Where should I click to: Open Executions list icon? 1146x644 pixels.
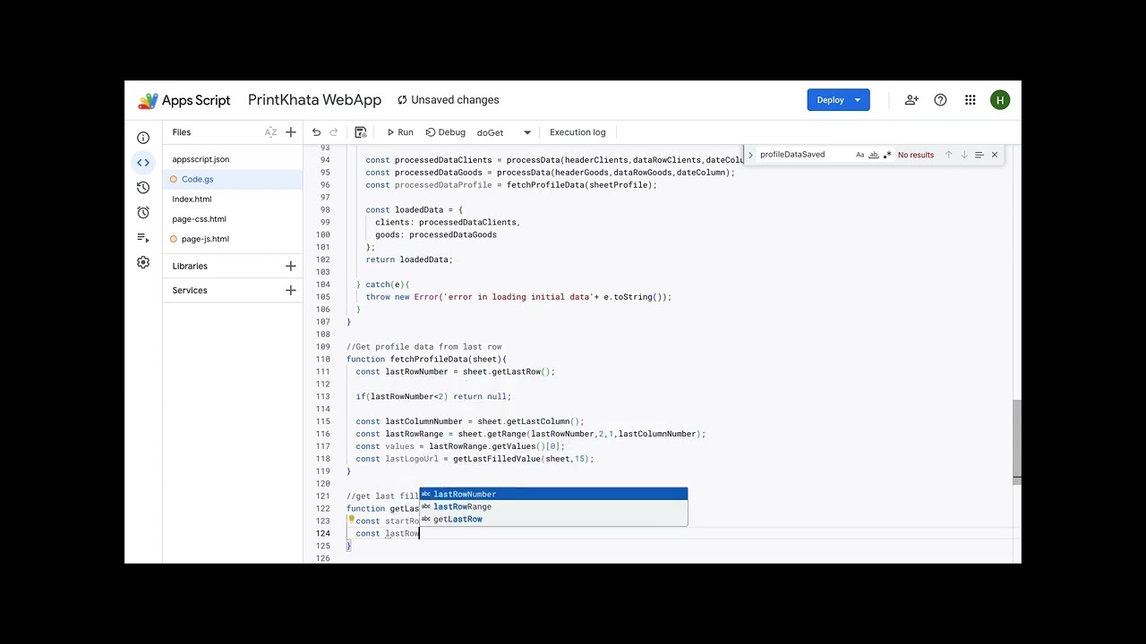tap(143, 238)
